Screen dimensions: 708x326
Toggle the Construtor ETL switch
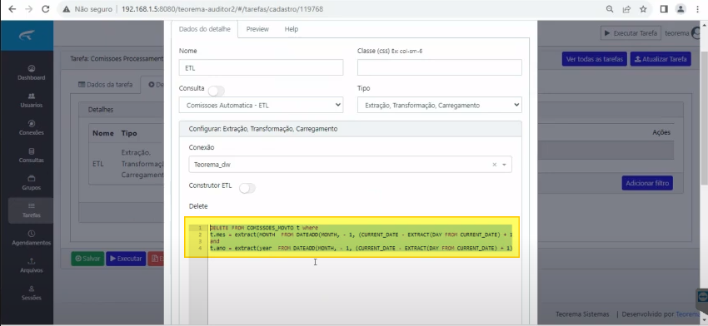click(247, 188)
